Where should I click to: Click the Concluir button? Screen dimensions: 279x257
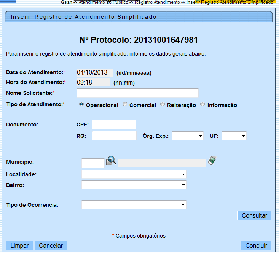(x=256, y=246)
